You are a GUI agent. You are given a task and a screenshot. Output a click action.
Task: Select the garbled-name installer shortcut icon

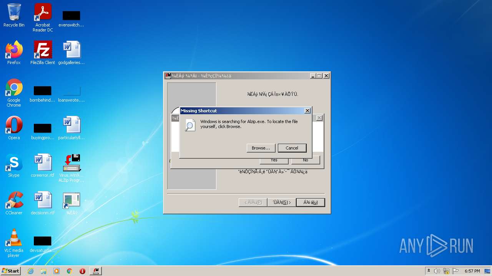(71, 203)
